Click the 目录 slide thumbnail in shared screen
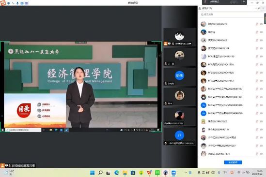 tap(35, 110)
